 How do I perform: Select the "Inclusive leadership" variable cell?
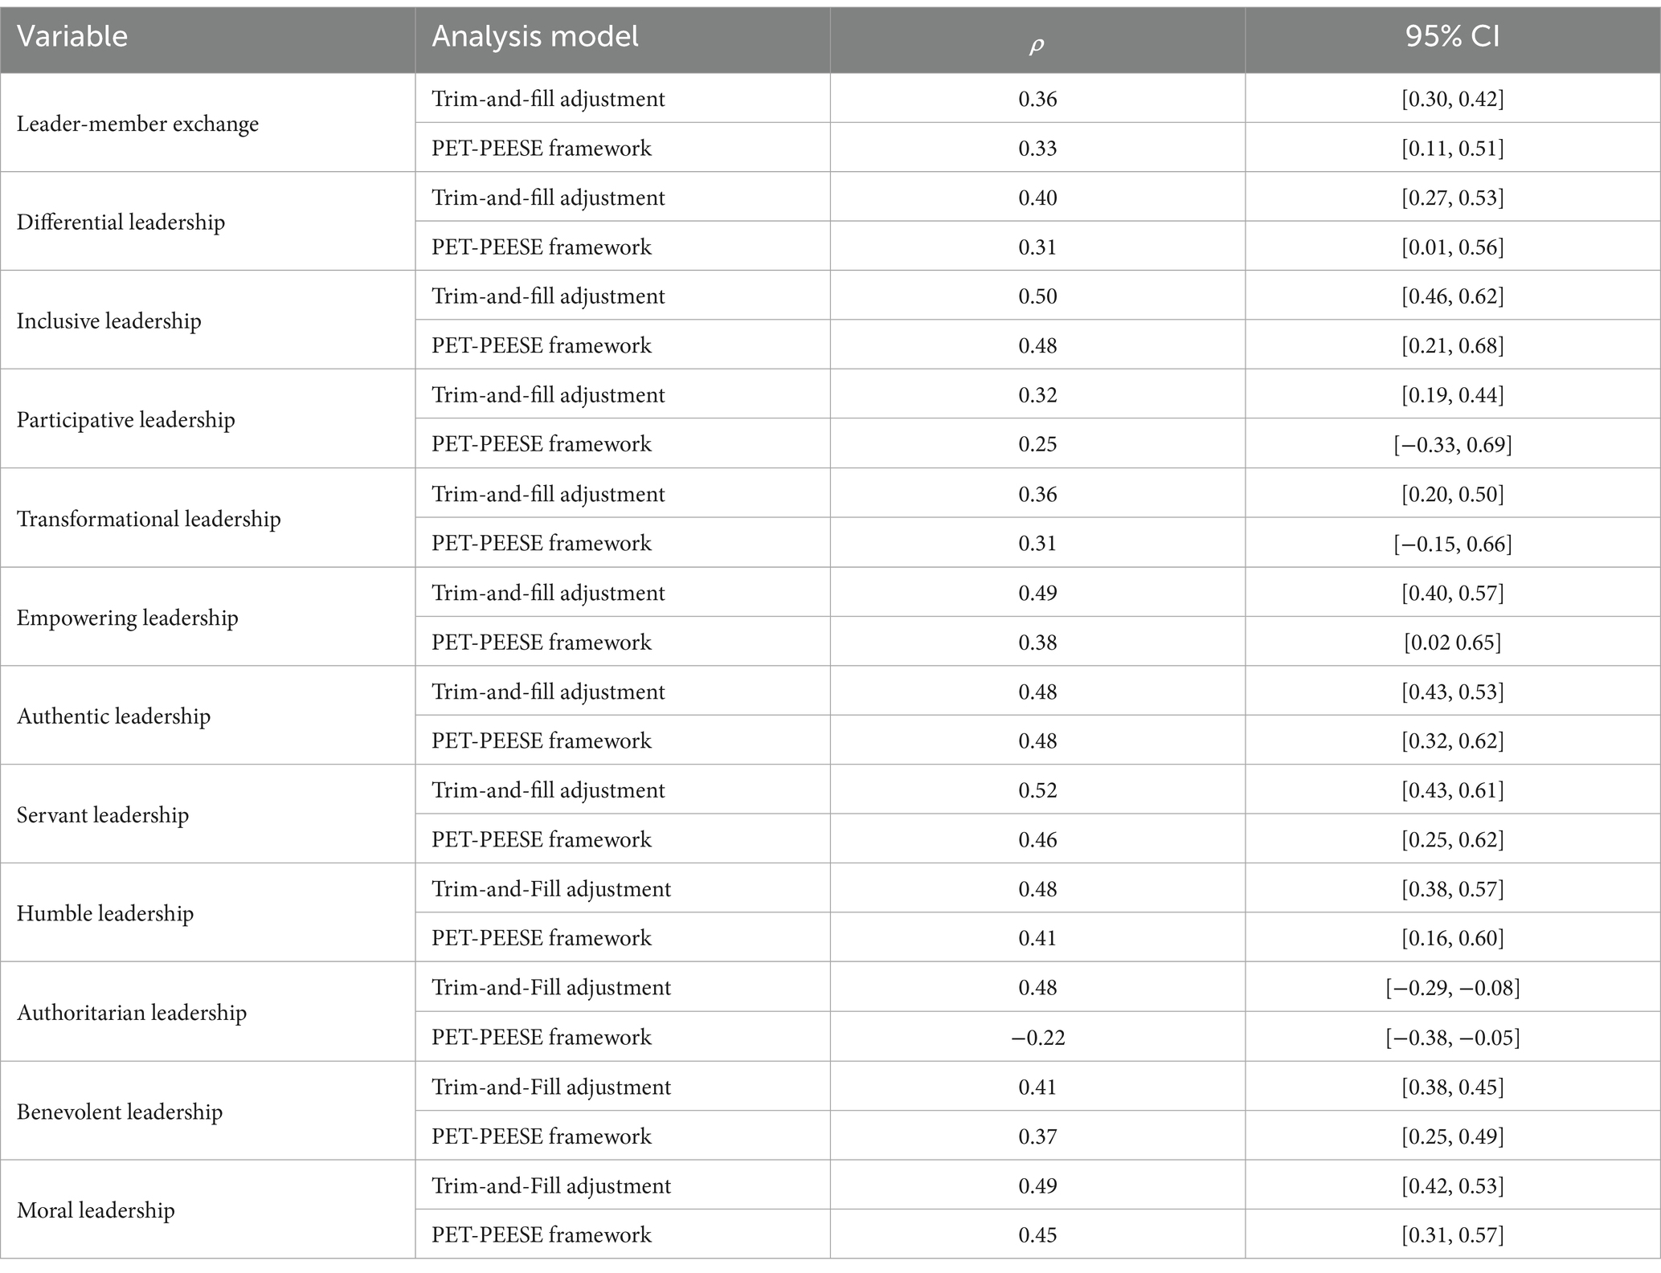[108, 321]
